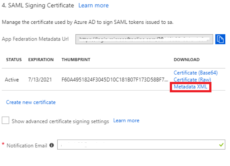Click the green validation checkmark icon

(221, 145)
